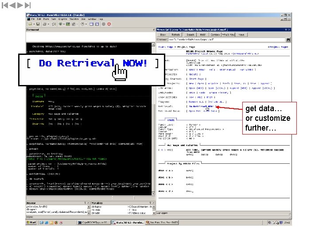This screenshot has width=319, height=239.
Task: Open the Statistics menu
Action: click(x=74, y=19)
